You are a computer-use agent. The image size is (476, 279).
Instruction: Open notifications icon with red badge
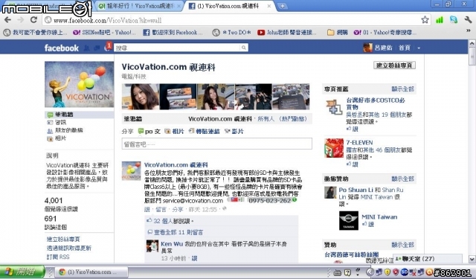coord(107,47)
